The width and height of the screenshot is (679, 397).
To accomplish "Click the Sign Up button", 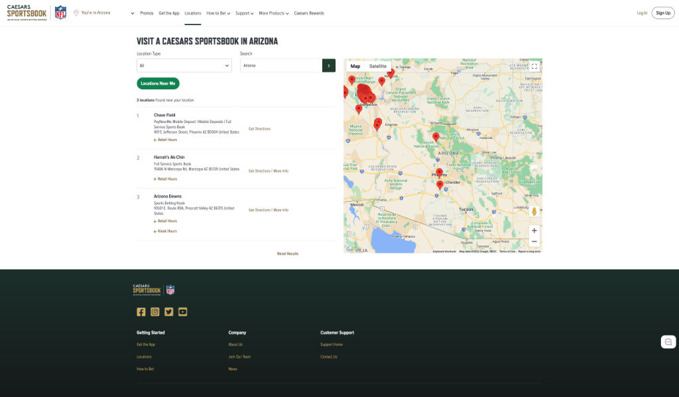I will click(663, 13).
